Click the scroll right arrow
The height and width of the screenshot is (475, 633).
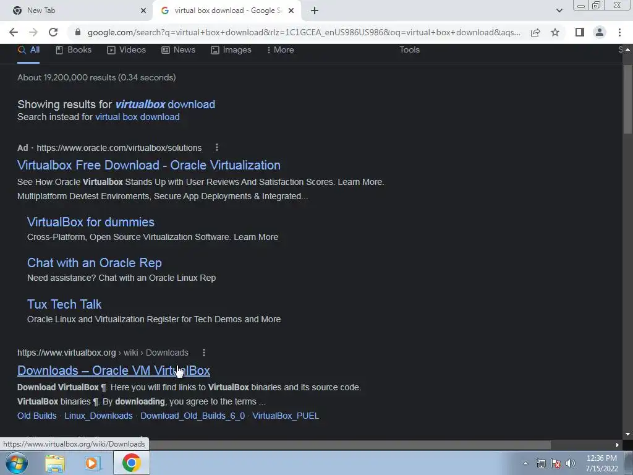[x=618, y=445]
